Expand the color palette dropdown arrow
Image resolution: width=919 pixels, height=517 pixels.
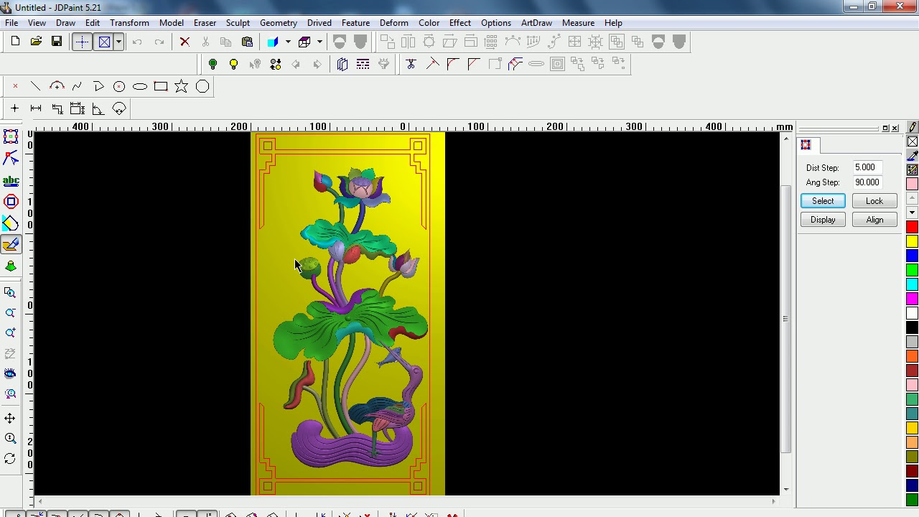(x=912, y=213)
